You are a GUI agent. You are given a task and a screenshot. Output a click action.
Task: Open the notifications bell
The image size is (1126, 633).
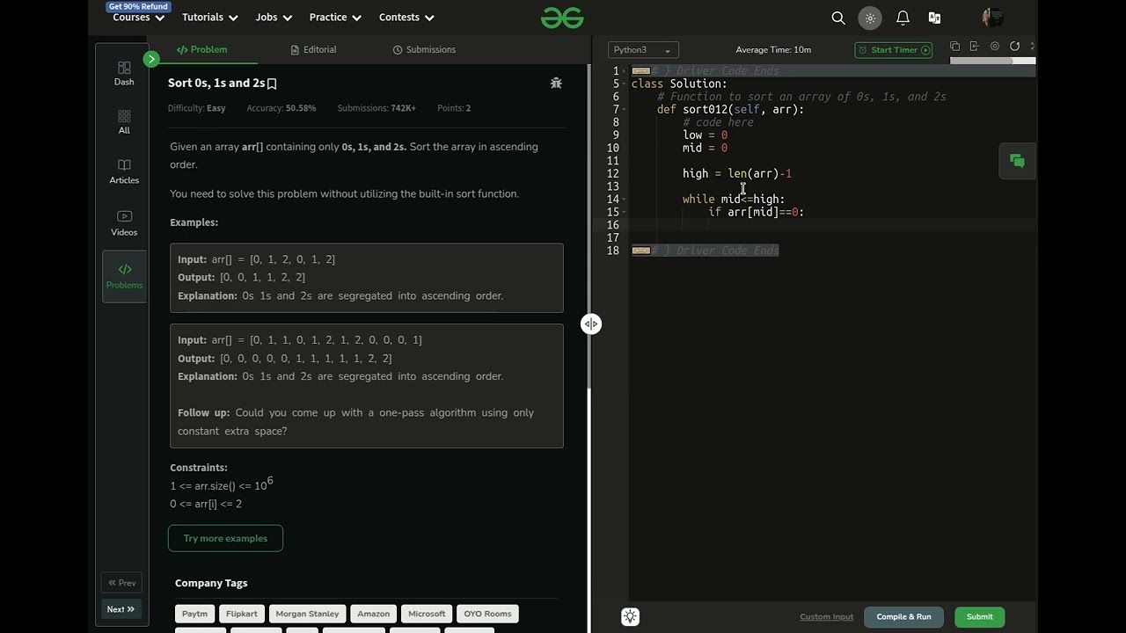click(903, 18)
